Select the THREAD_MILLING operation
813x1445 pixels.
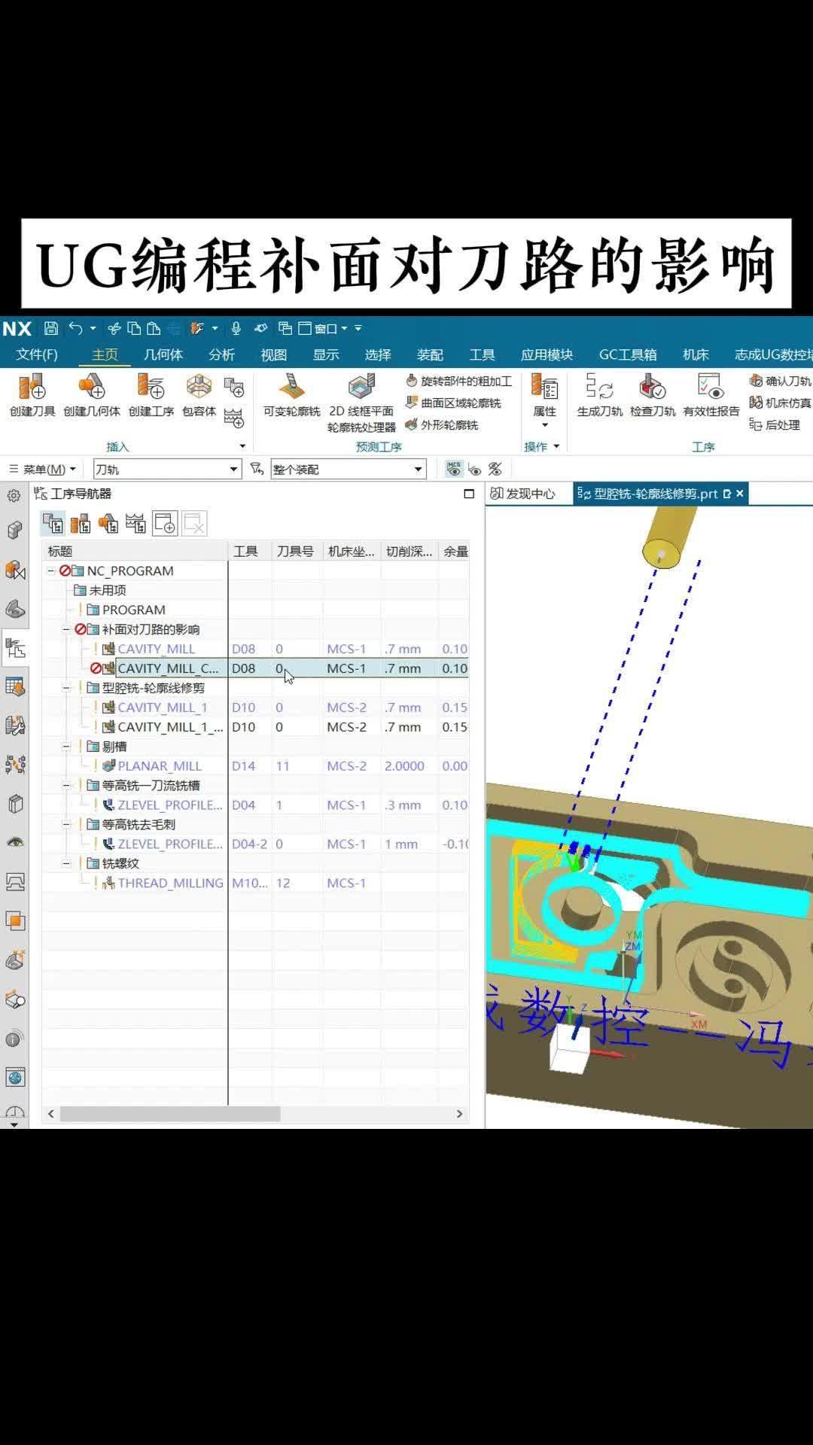click(x=170, y=883)
